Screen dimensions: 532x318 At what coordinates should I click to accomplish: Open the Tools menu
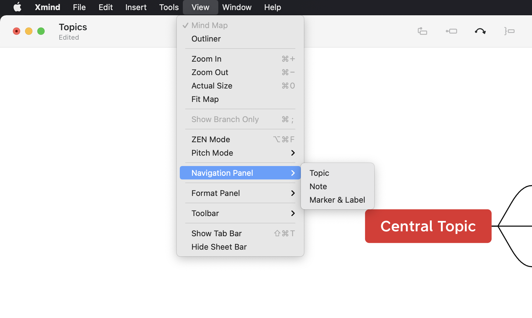[169, 7]
